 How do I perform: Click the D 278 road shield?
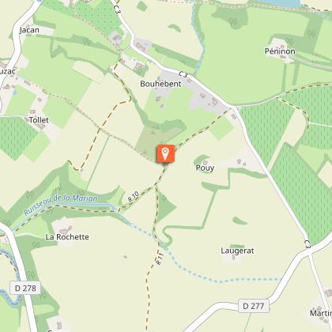click(25, 288)
